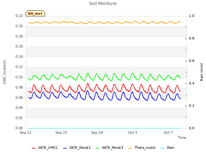Click the 1.0 Rain axis value

(x=192, y=16)
